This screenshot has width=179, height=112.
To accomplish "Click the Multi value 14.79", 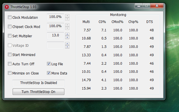I will 86,80.
